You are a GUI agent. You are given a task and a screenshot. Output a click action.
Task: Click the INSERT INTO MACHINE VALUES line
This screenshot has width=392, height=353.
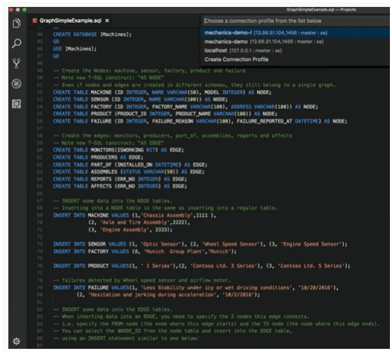pos(135,215)
